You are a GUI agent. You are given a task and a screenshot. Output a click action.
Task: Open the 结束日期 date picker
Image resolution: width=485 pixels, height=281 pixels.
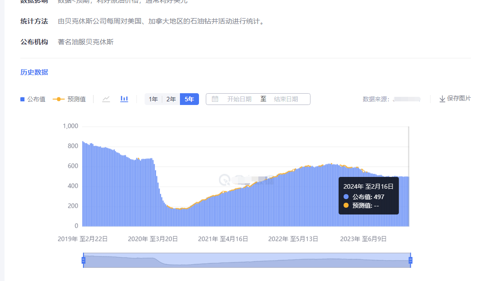point(286,99)
